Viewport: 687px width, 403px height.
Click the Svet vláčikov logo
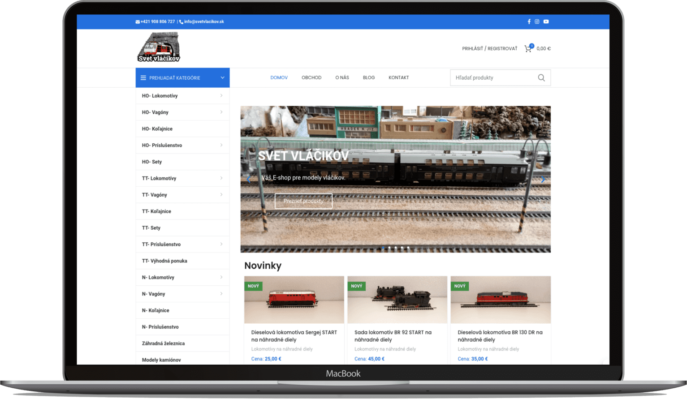[159, 47]
